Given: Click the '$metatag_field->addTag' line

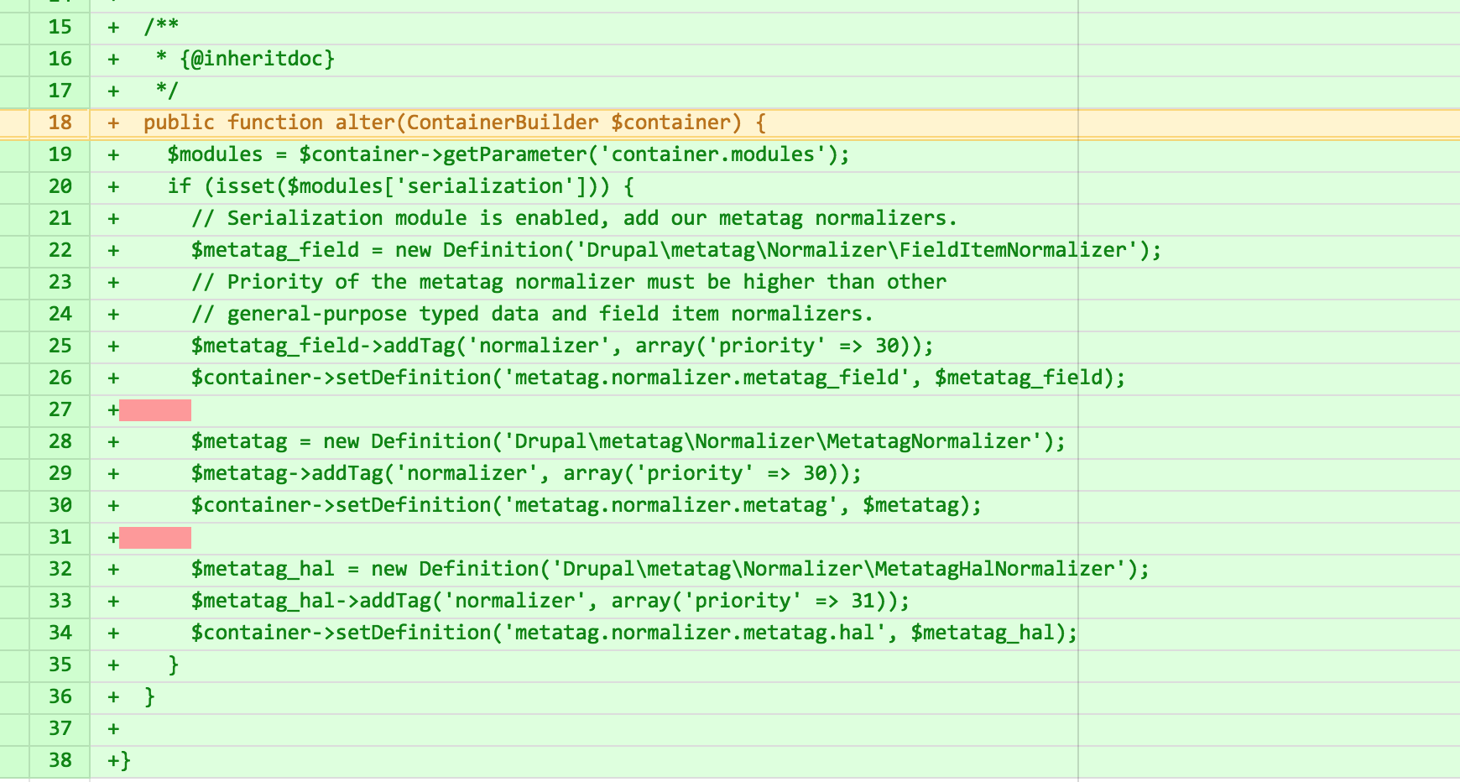Looking at the screenshot, I should [562, 346].
